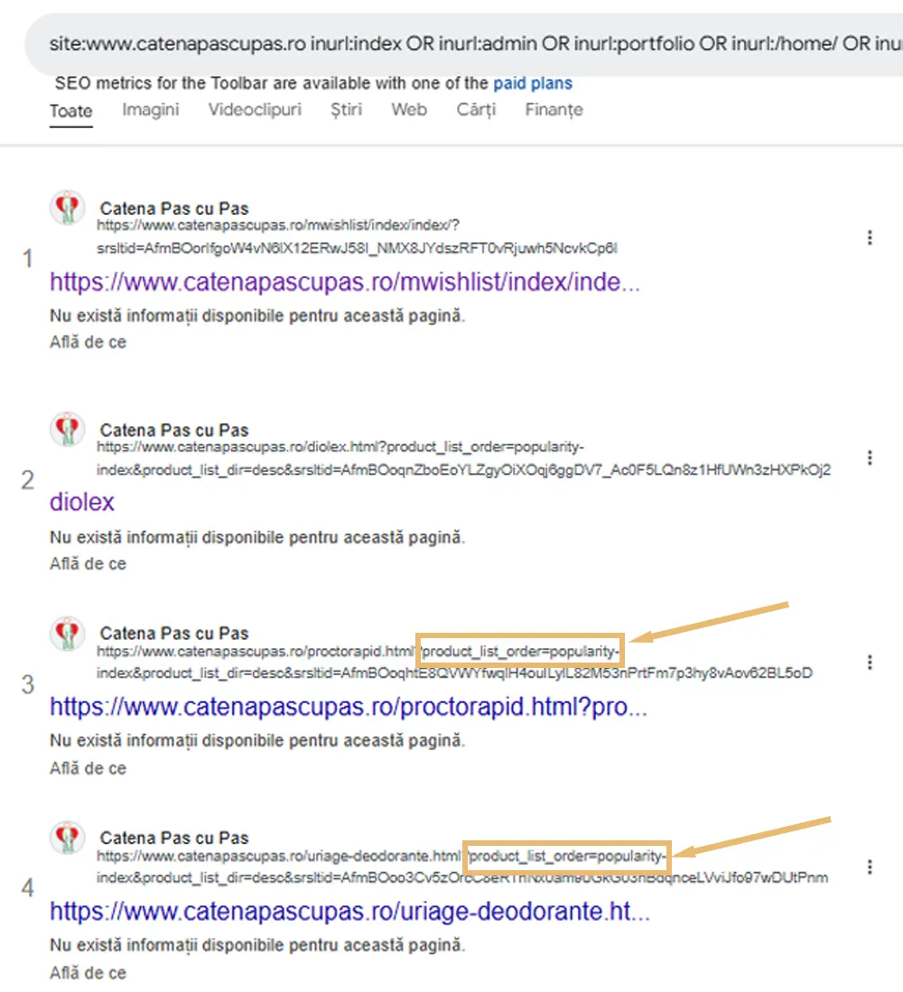Click the Catena favicon of diolex result
903x992 pixels.
tap(67, 431)
